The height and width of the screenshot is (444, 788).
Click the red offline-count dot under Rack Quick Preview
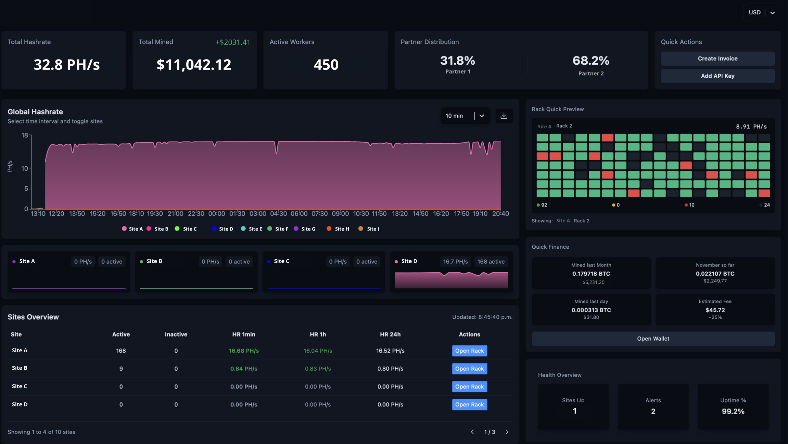pos(686,205)
